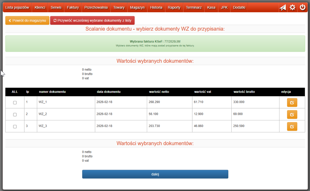Tick the checkbox for WZ_1

point(15,103)
